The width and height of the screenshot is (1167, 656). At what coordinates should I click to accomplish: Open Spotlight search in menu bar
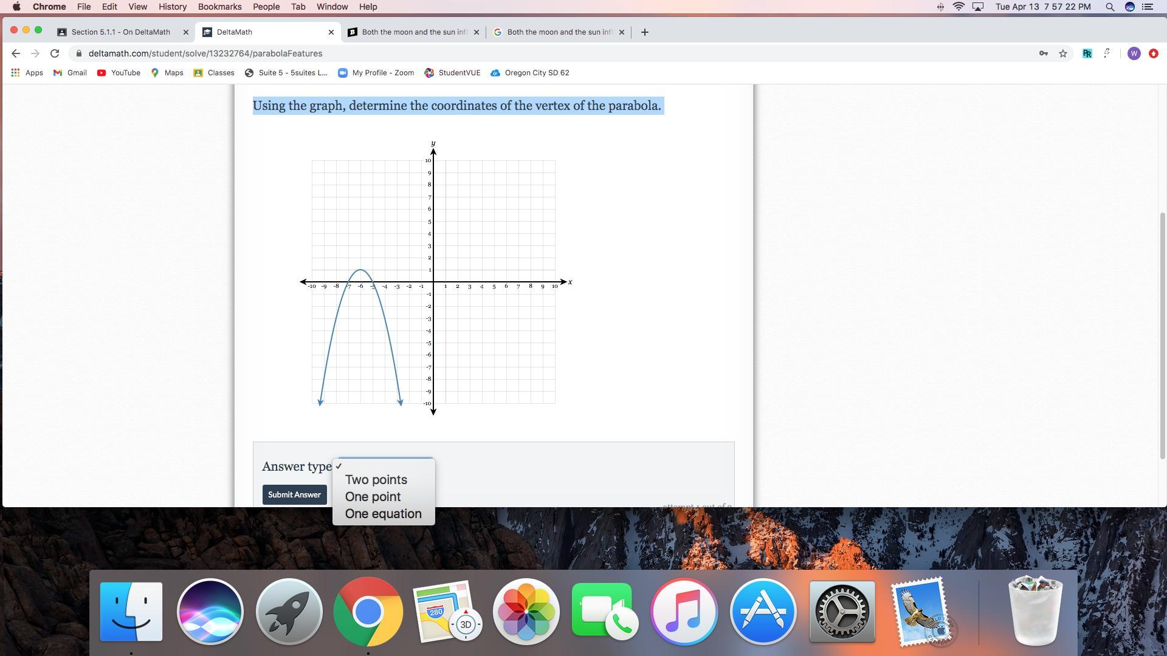click(1109, 7)
